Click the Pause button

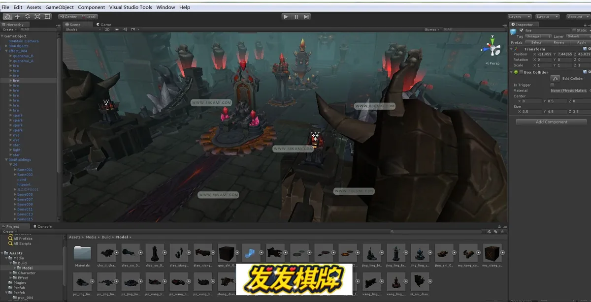pyautogui.click(x=296, y=16)
